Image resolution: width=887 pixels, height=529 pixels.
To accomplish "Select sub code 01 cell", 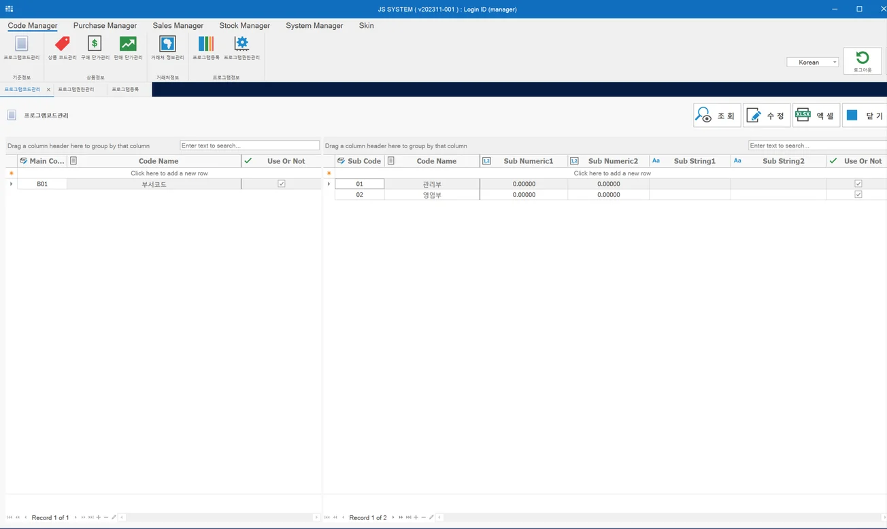I will 360,184.
